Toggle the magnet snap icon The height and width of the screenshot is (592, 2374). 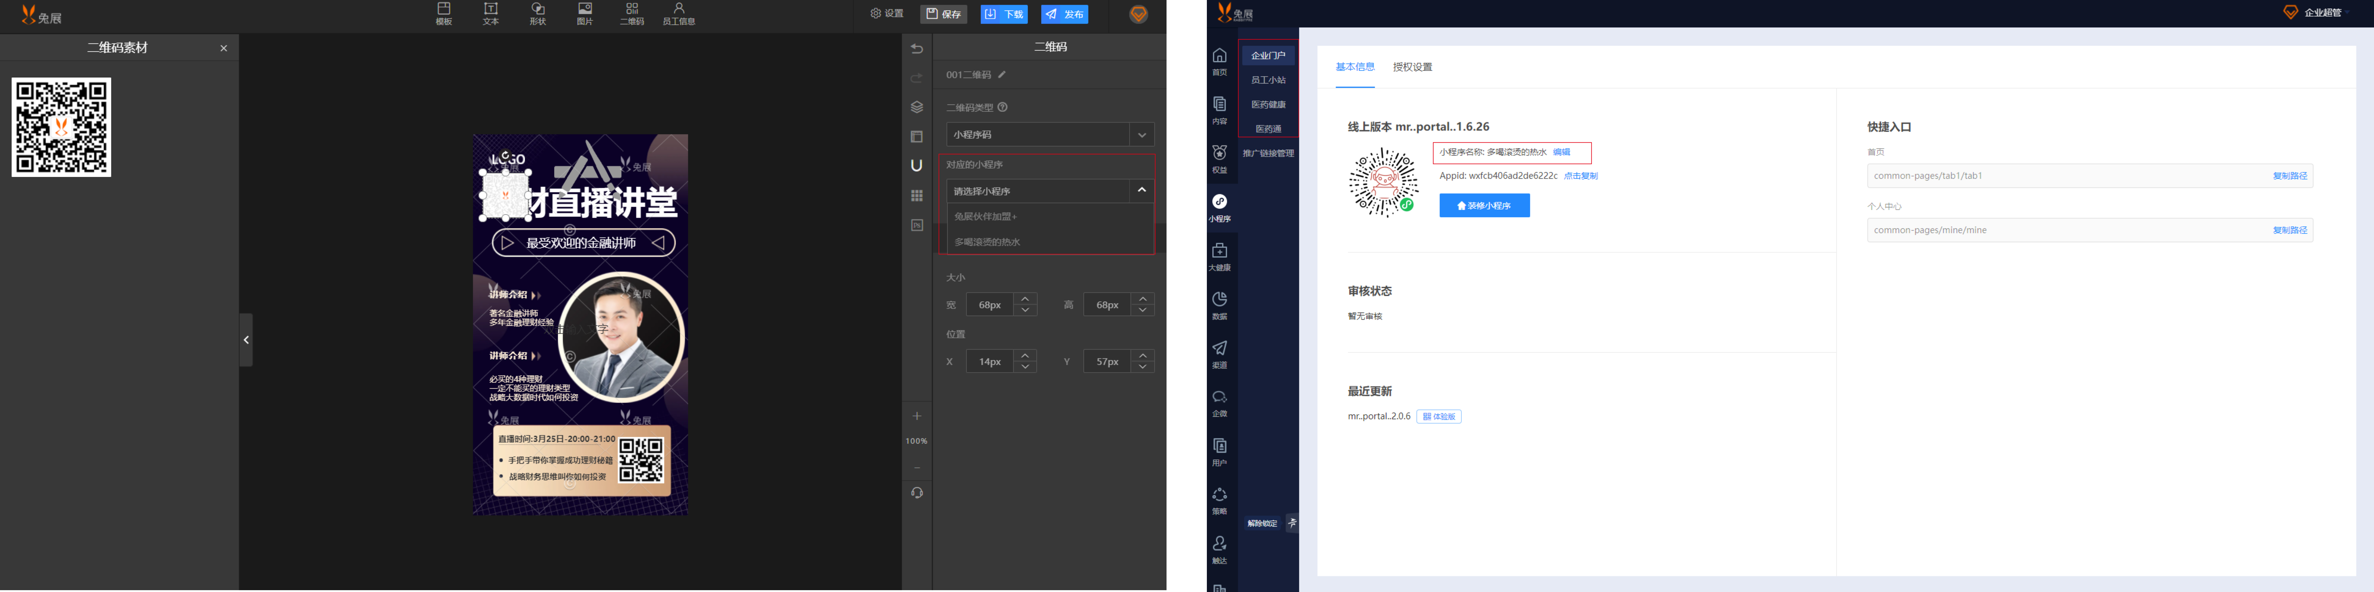click(x=917, y=166)
